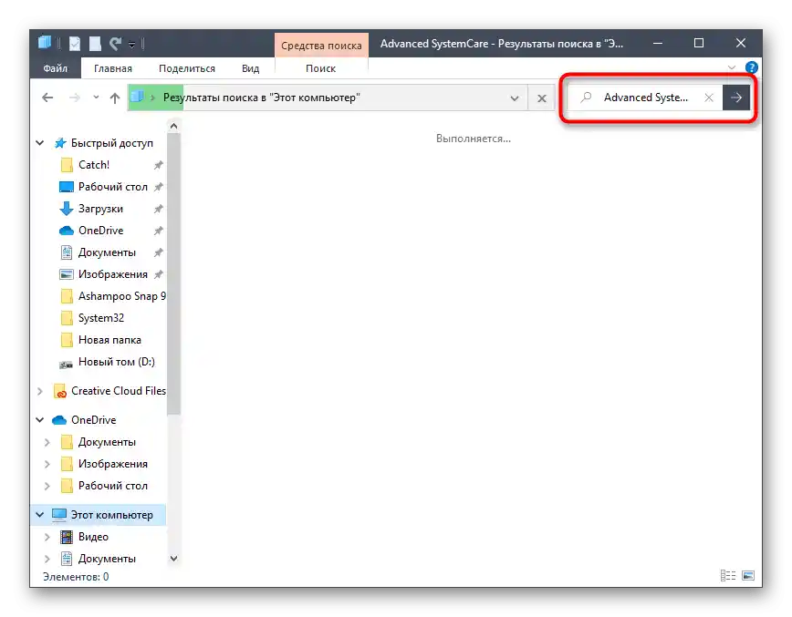Open the recent locations dropdown

click(x=96, y=97)
